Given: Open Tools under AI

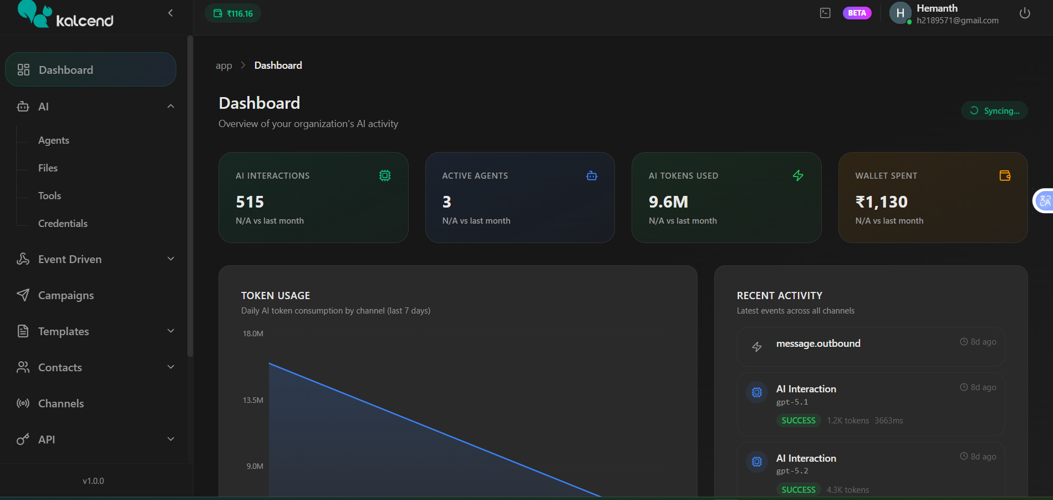Looking at the screenshot, I should [49, 196].
